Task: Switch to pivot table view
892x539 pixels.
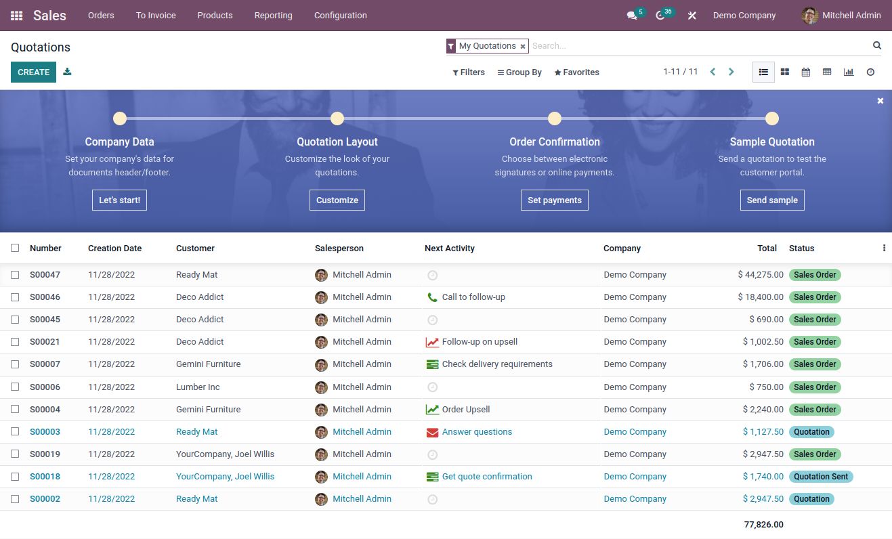Action: click(827, 72)
